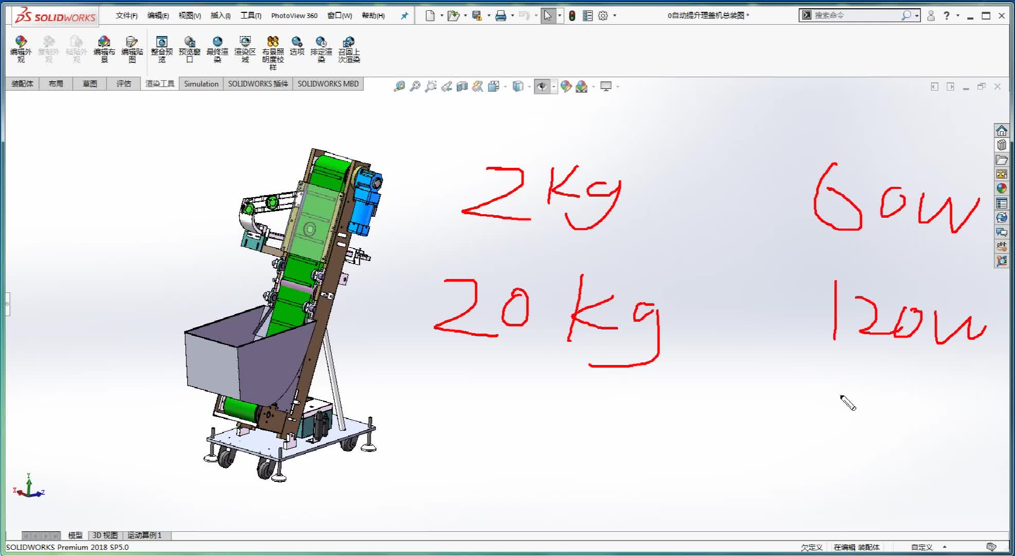Pin the menu bar with pushpin
The image size is (1015, 556).
pyautogui.click(x=405, y=16)
